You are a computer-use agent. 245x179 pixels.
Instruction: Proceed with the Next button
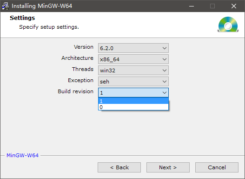(168, 167)
